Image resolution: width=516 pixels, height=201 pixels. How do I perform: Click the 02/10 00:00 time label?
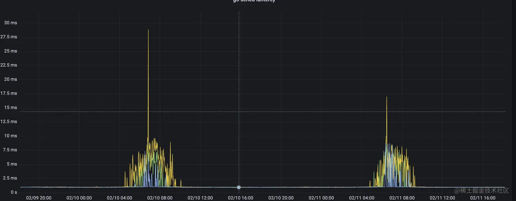click(79, 198)
